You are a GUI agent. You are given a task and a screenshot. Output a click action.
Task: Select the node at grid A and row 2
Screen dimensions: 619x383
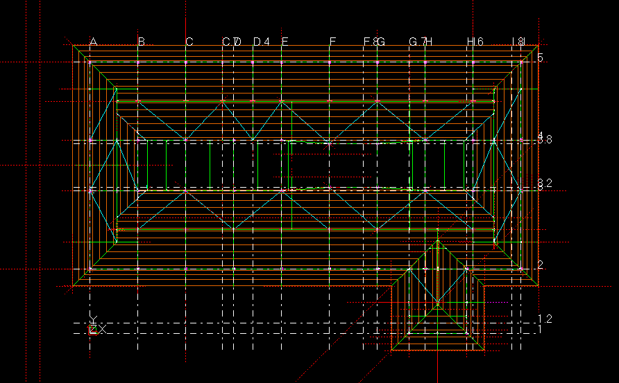[x=90, y=268]
